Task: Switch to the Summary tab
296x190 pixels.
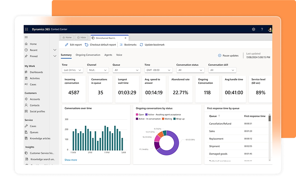Action: (x=66, y=55)
